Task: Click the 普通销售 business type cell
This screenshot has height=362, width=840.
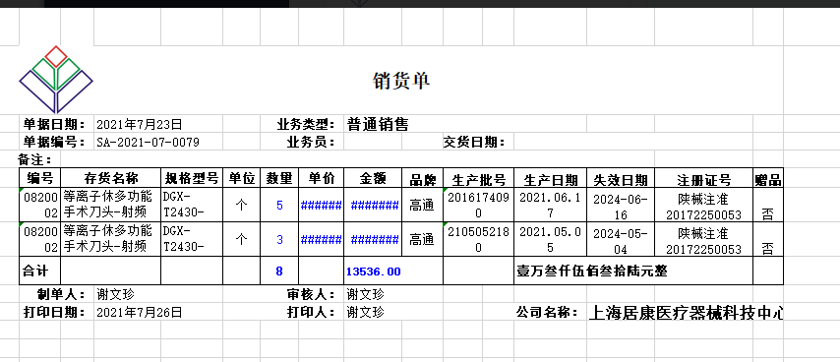Action: coord(378,125)
